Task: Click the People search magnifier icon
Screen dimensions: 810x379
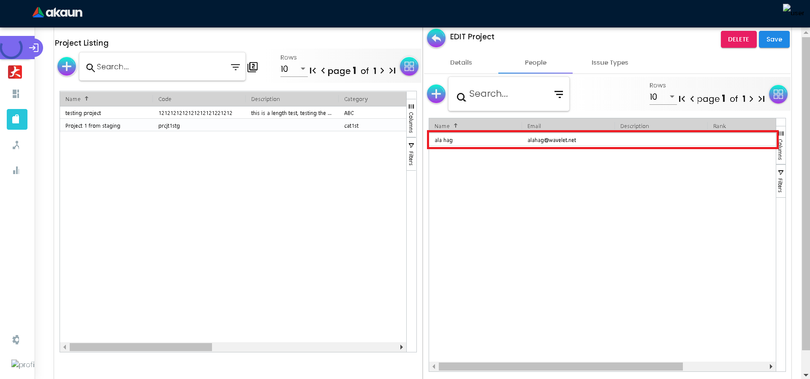Action: click(462, 97)
